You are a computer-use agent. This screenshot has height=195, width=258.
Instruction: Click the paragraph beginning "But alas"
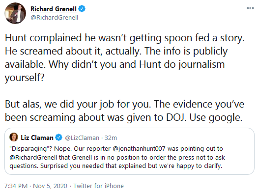click(124, 111)
